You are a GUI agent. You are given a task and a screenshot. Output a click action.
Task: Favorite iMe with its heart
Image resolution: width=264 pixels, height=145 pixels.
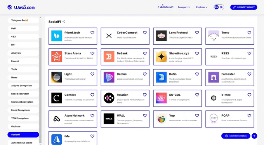click(x=92, y=136)
